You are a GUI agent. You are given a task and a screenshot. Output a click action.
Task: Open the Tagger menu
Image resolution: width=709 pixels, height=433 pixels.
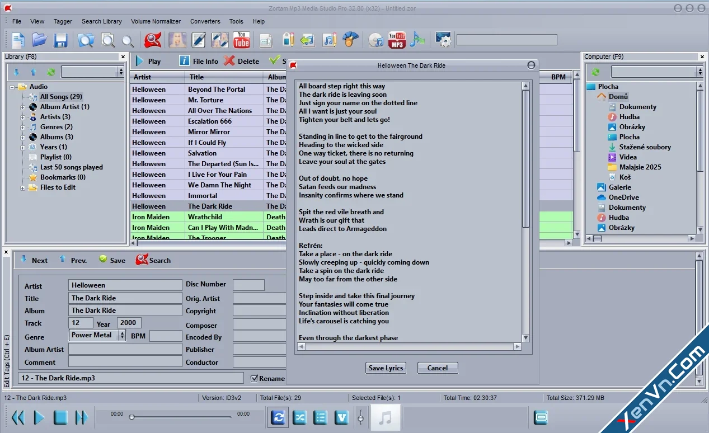tap(63, 21)
